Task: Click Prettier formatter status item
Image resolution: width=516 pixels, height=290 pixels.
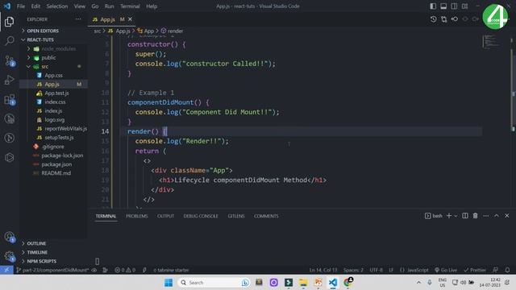Action: click(475, 270)
